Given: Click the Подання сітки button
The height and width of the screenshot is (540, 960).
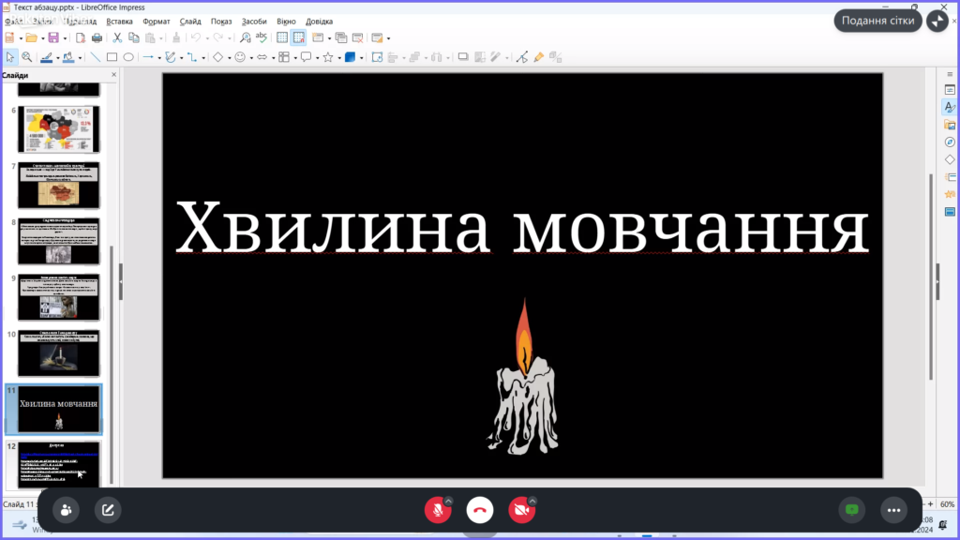Looking at the screenshot, I should pos(877,21).
